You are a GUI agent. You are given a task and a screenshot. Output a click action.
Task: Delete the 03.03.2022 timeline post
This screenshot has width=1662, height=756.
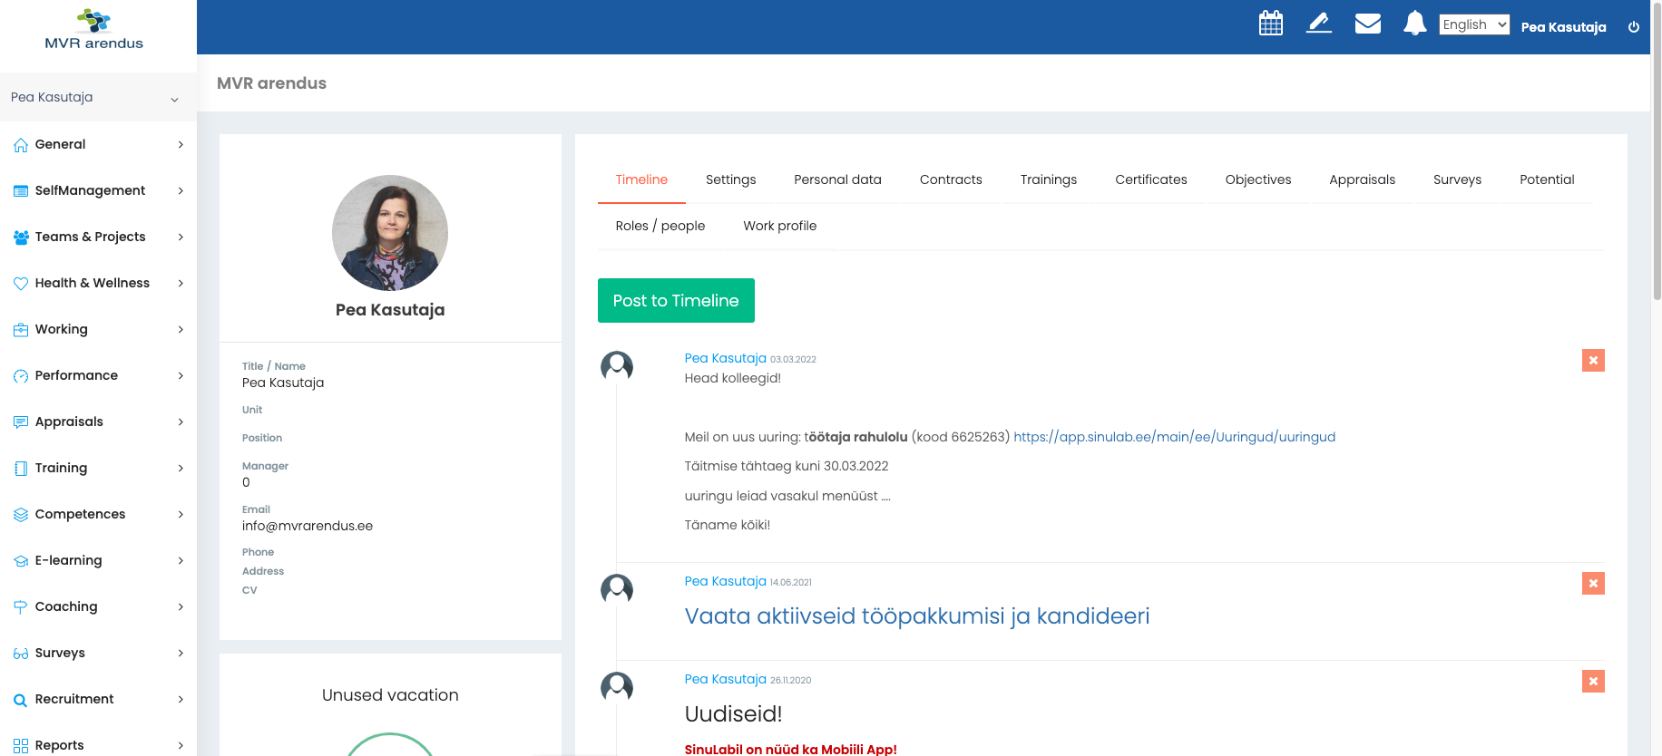(x=1593, y=360)
